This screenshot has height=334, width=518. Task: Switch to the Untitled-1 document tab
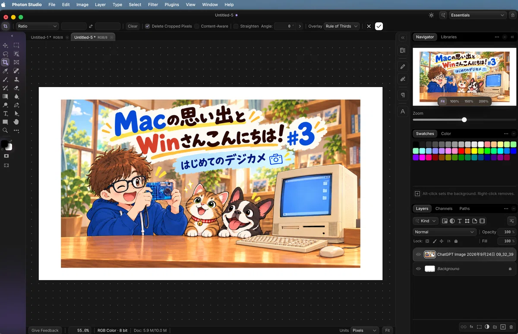47,37
